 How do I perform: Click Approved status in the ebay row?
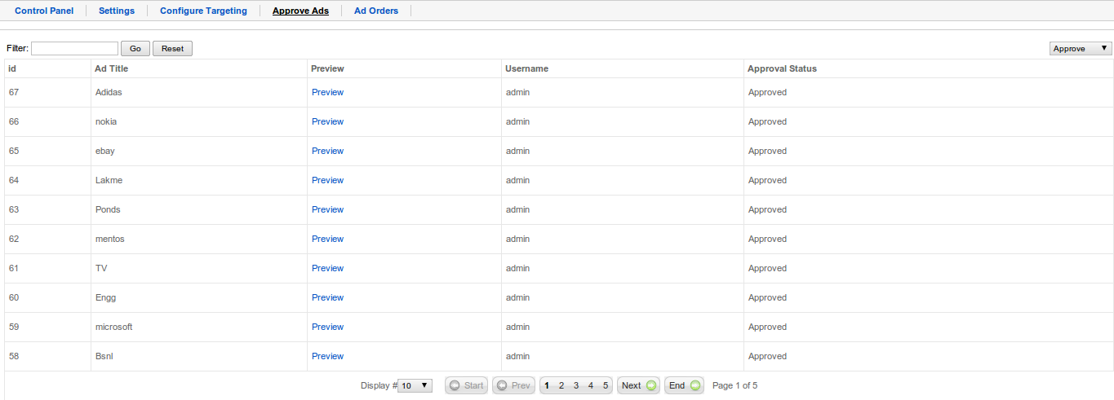coord(767,151)
